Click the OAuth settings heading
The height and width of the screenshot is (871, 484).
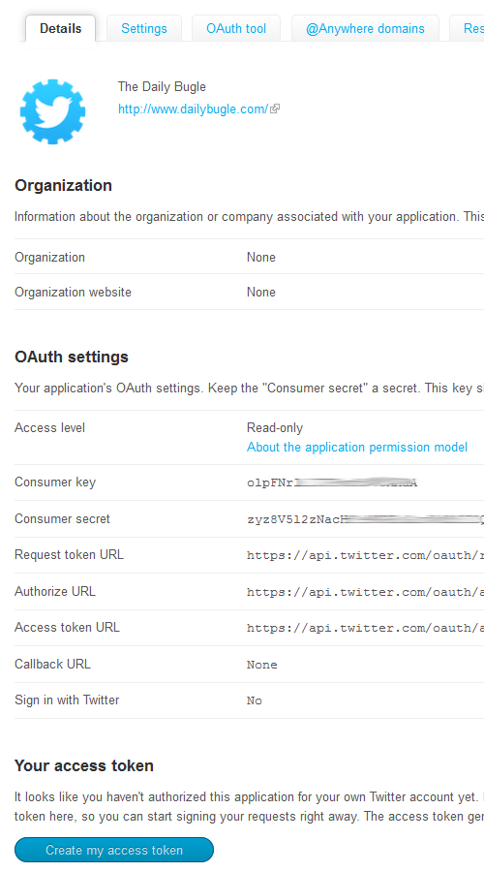72,357
